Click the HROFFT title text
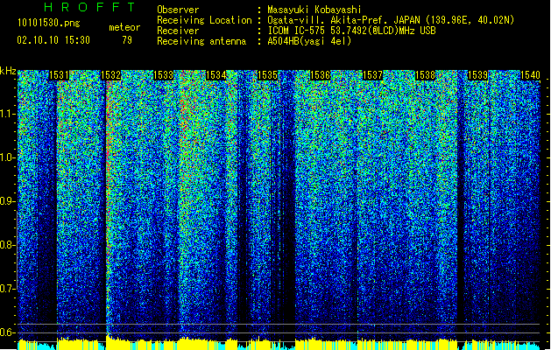Screen dimensions: 551x350 90,7
